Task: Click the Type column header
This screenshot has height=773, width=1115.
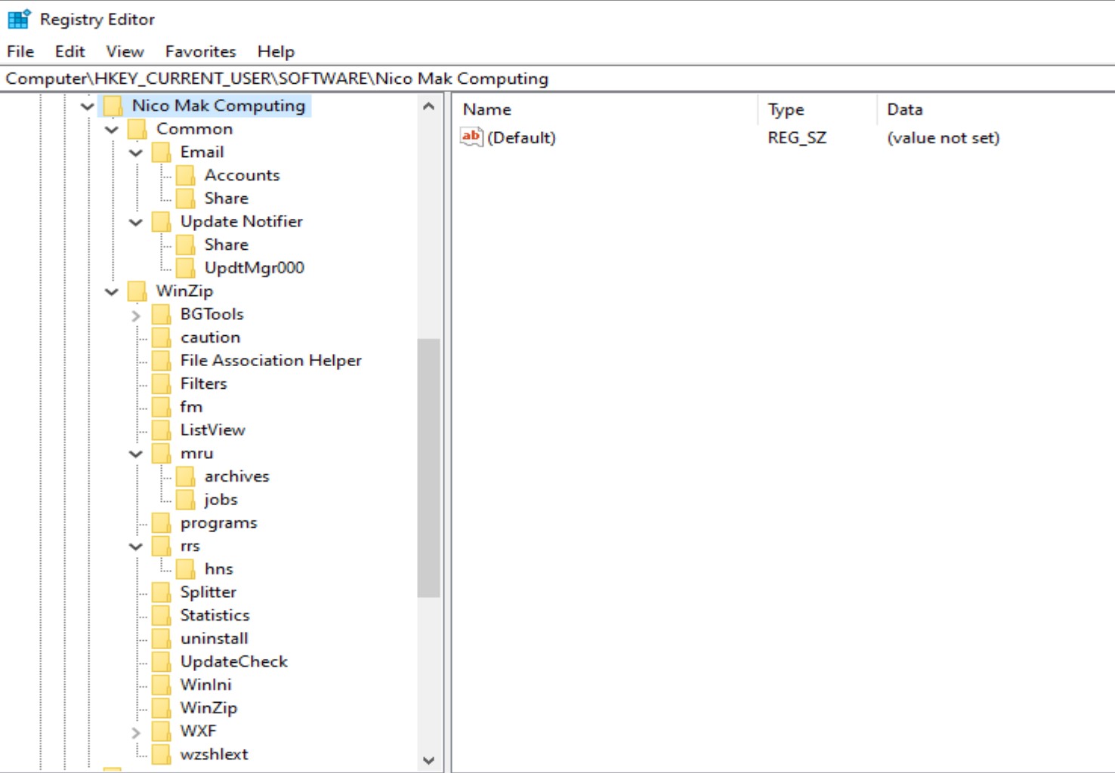Action: coord(786,109)
